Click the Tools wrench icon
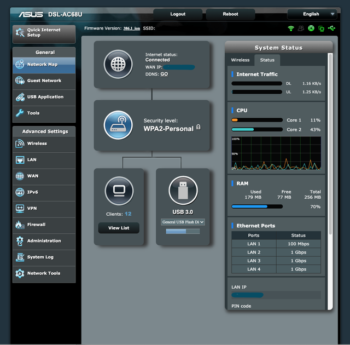 (20, 113)
